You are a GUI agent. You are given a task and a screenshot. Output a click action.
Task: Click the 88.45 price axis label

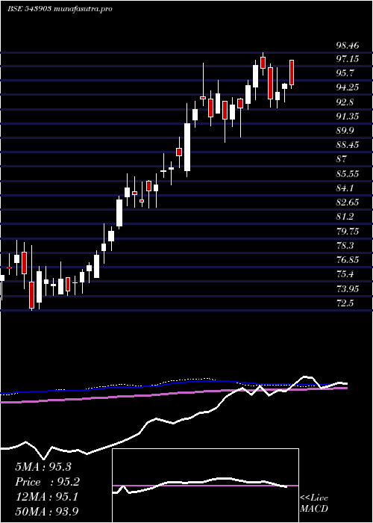pyautogui.click(x=348, y=145)
